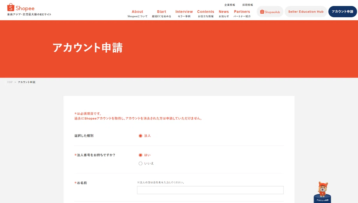Click the Shopee logo
Screen dimensions: 358x203
(x=21, y=7)
